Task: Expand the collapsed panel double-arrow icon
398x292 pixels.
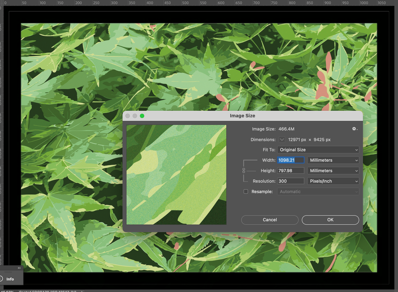Action: [19, 268]
